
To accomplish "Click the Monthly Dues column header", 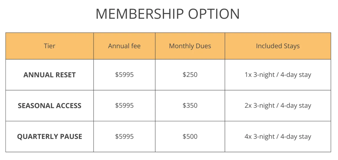I will point(190,46).
